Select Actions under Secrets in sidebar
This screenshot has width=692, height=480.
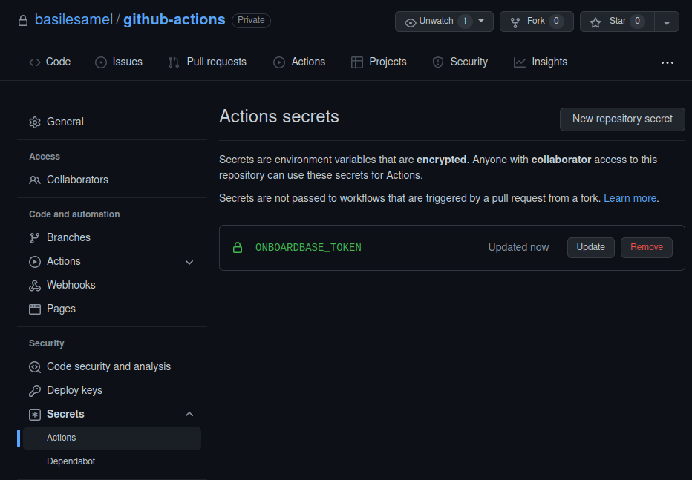pyautogui.click(x=112, y=438)
